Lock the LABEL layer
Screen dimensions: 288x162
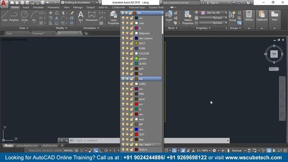pos(131,84)
